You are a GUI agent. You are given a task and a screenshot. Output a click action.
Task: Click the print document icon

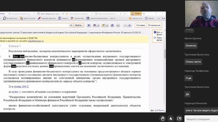click(95, 25)
